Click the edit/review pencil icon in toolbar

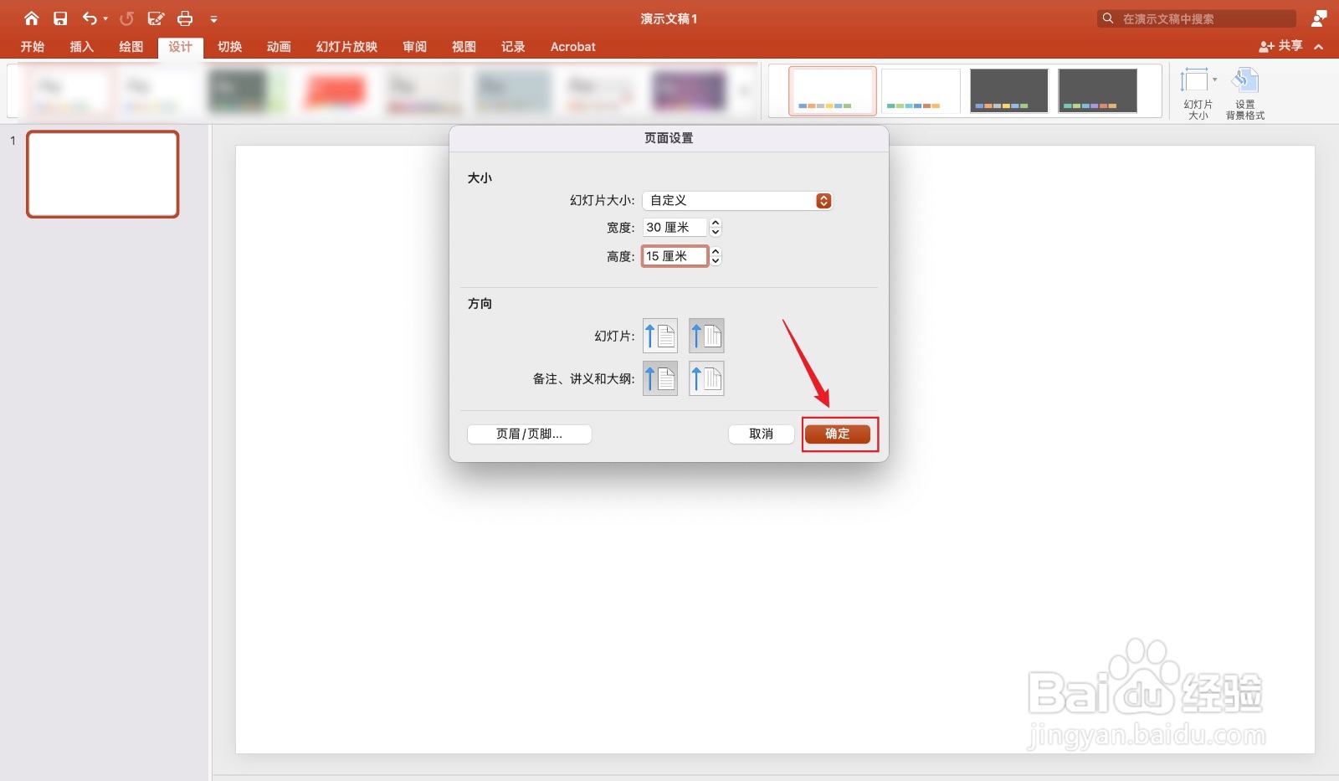point(156,18)
